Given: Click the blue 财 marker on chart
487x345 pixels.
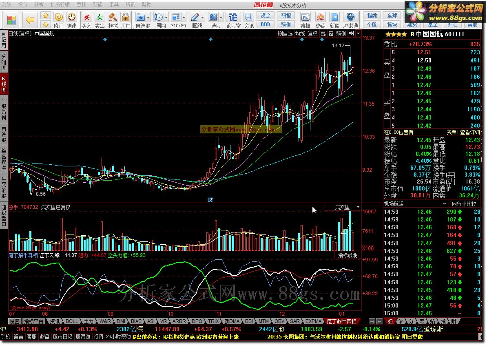Looking at the screenshot, I should point(210,200).
